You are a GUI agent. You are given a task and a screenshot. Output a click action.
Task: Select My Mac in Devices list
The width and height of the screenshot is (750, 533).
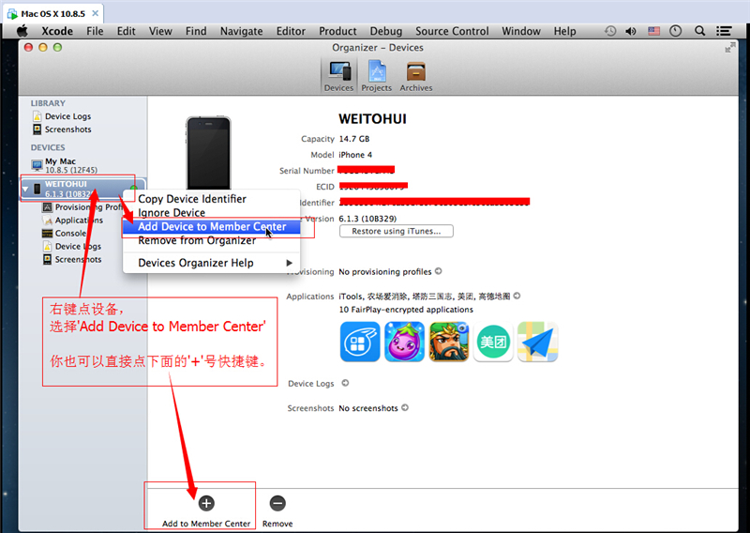click(x=64, y=166)
